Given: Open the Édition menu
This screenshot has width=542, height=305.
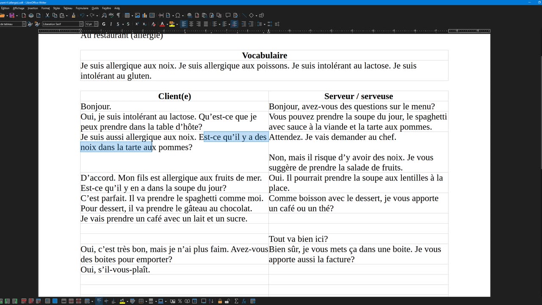Looking at the screenshot, I should pos(5,8).
